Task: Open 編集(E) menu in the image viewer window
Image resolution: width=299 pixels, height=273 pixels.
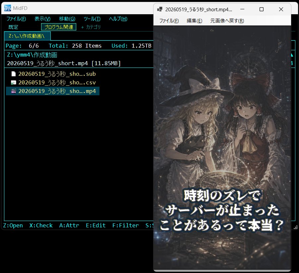Action: coord(194,21)
